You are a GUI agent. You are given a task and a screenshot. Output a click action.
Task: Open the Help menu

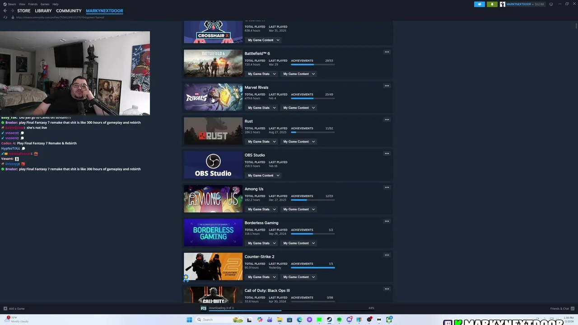(55, 4)
